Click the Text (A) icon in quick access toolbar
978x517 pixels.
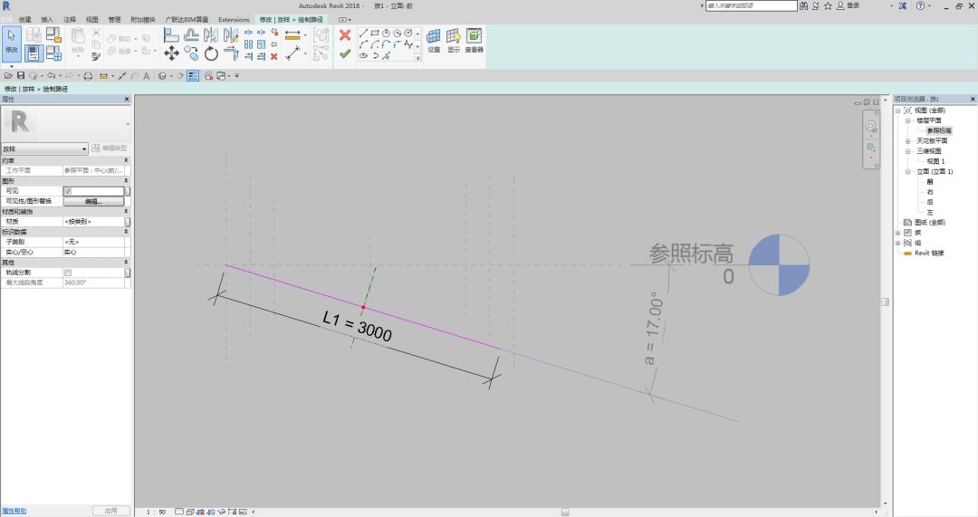pyautogui.click(x=146, y=75)
